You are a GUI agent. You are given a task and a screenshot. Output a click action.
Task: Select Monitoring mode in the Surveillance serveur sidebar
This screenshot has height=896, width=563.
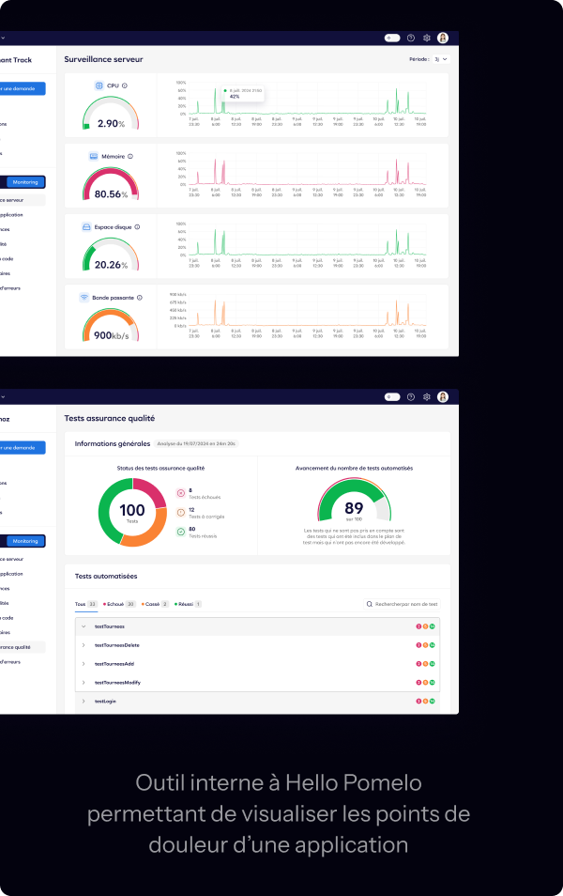coord(25,182)
